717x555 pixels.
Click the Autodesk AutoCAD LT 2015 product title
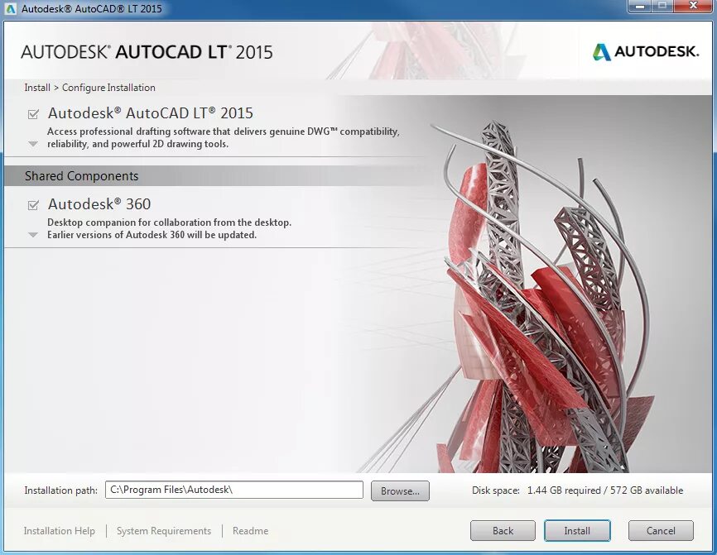pos(151,112)
